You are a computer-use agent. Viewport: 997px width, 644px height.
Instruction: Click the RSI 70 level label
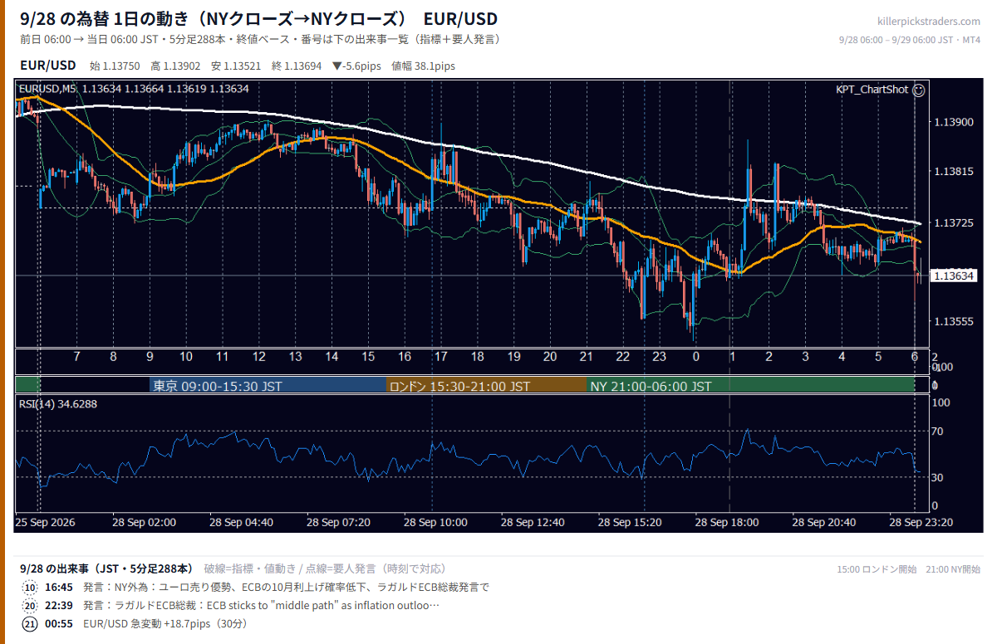click(938, 432)
